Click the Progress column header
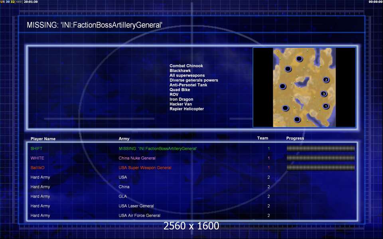 295,138
